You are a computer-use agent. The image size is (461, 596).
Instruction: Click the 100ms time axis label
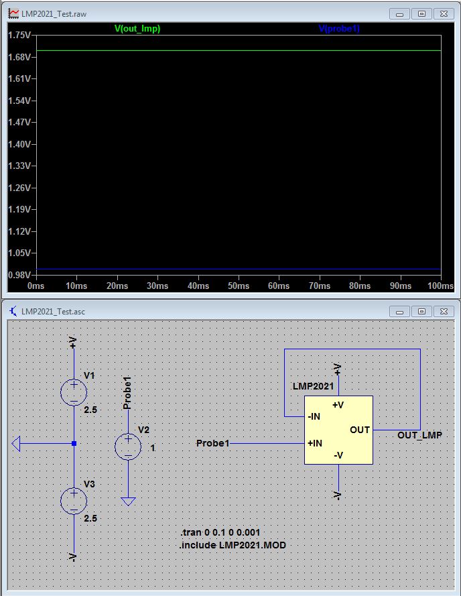point(440,286)
